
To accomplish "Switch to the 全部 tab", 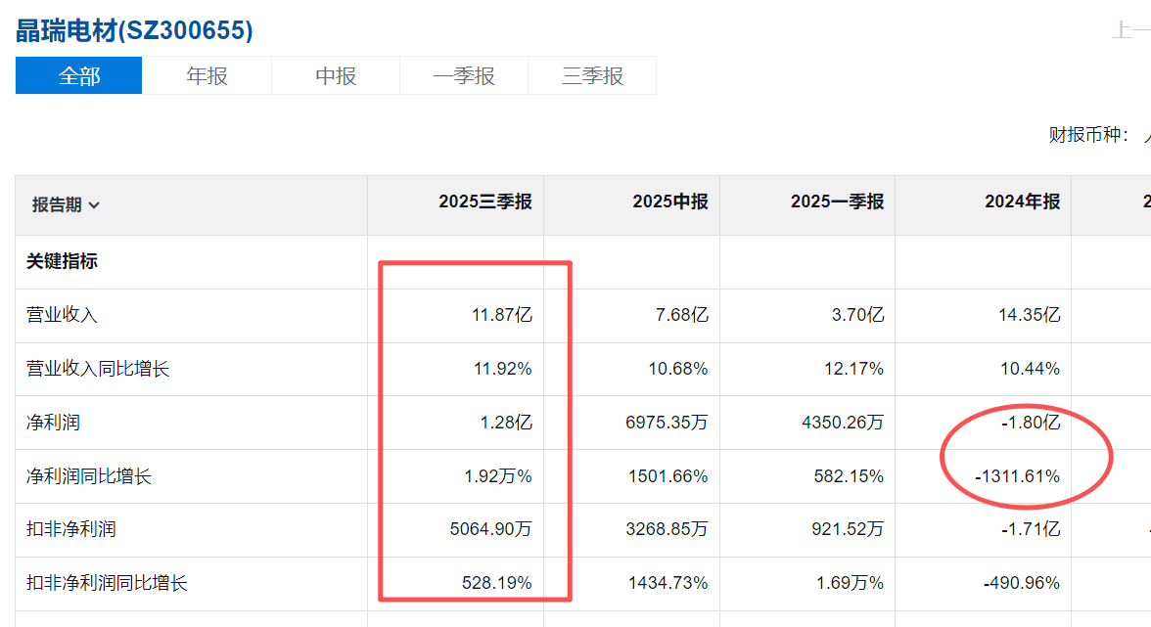I will [79, 75].
